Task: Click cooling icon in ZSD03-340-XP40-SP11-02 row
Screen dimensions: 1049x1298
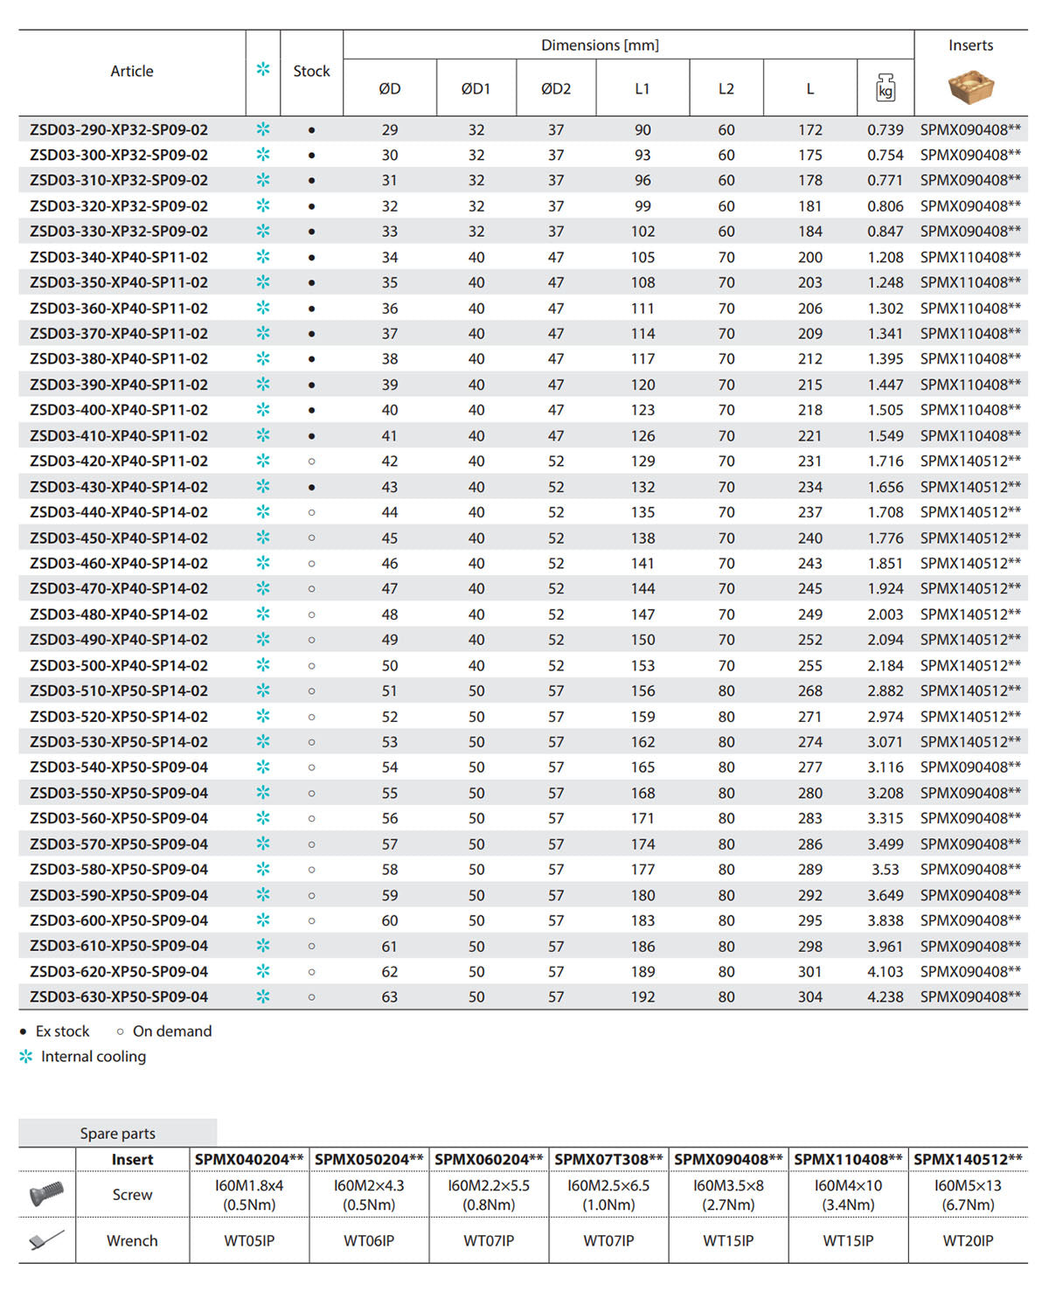Action: point(263,257)
